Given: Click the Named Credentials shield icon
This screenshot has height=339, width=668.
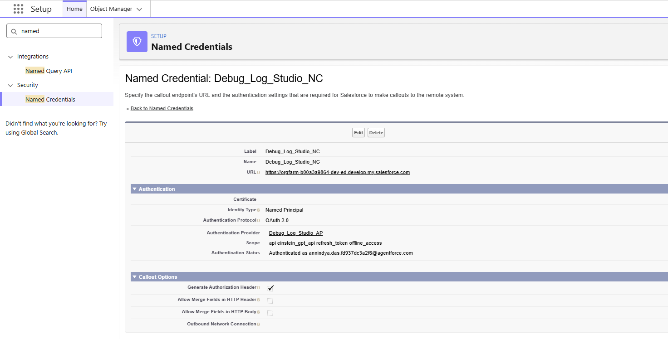Looking at the screenshot, I should [137, 42].
